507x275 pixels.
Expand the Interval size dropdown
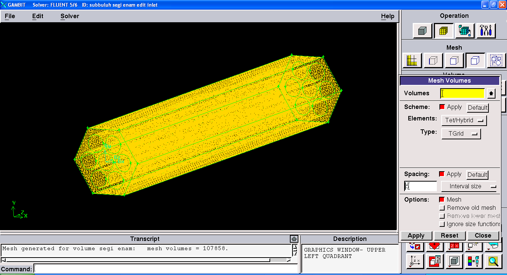tap(469, 186)
